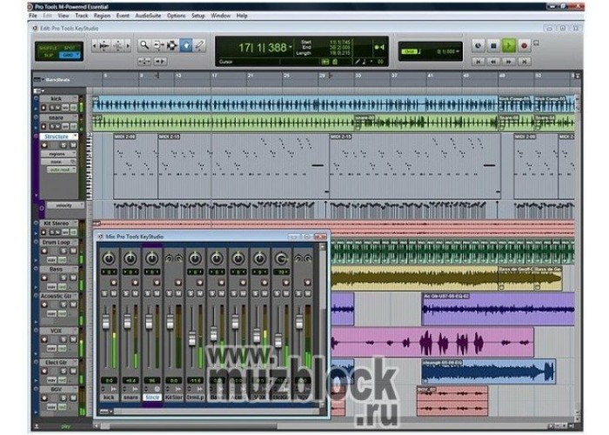Collapse the Structure track lane triangle

pos(37,196)
